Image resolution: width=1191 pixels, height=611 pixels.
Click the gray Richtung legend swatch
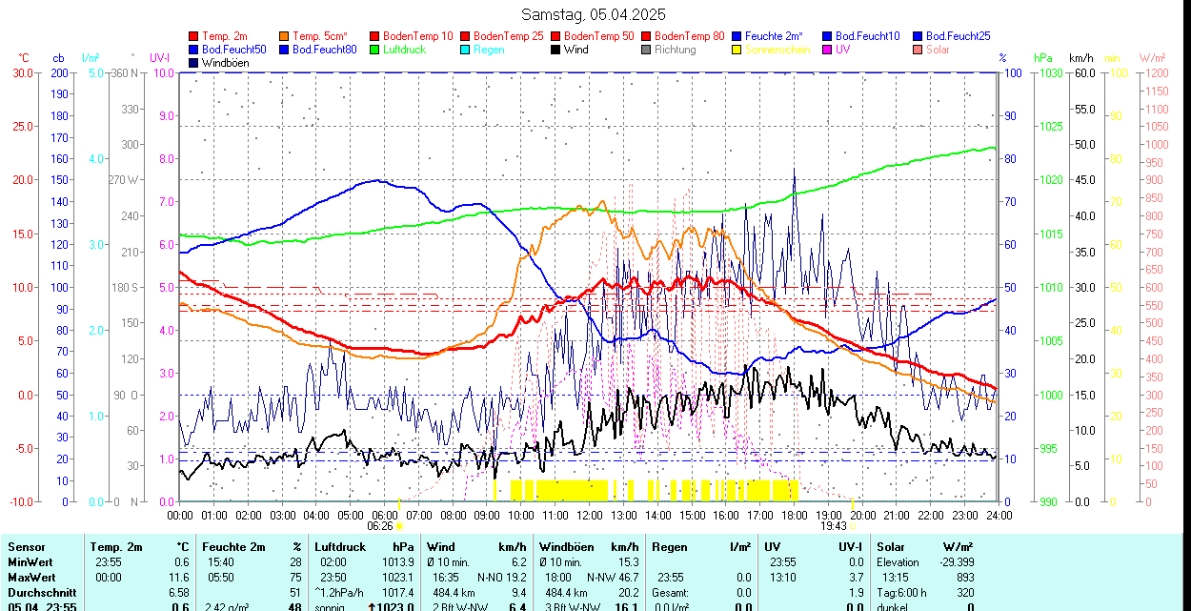coord(647,50)
